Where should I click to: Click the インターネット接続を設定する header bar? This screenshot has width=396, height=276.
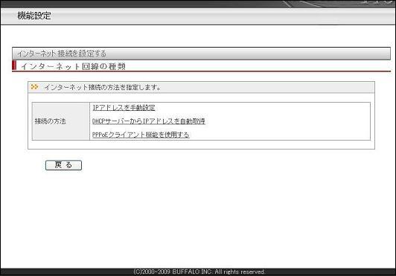[201, 54]
